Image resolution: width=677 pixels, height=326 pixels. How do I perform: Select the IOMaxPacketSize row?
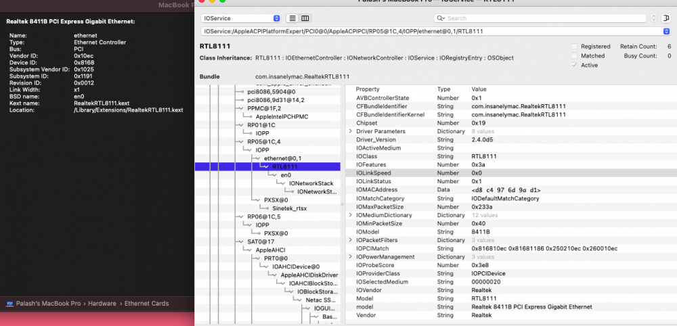click(x=511, y=206)
